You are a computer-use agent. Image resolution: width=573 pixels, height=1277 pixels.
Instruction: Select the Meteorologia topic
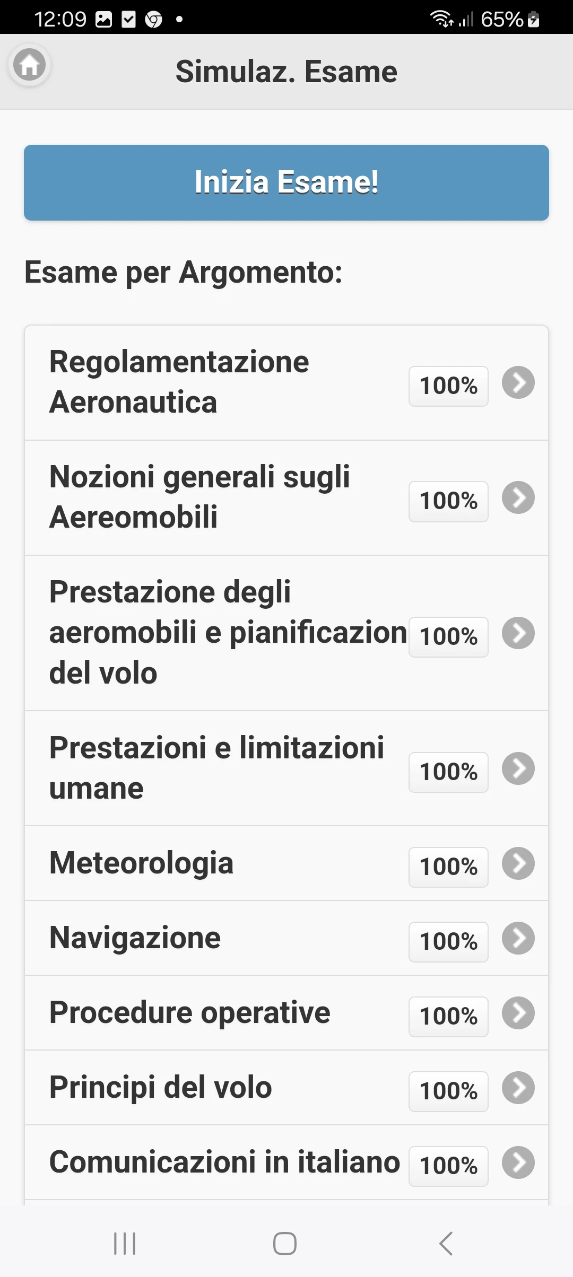click(142, 863)
